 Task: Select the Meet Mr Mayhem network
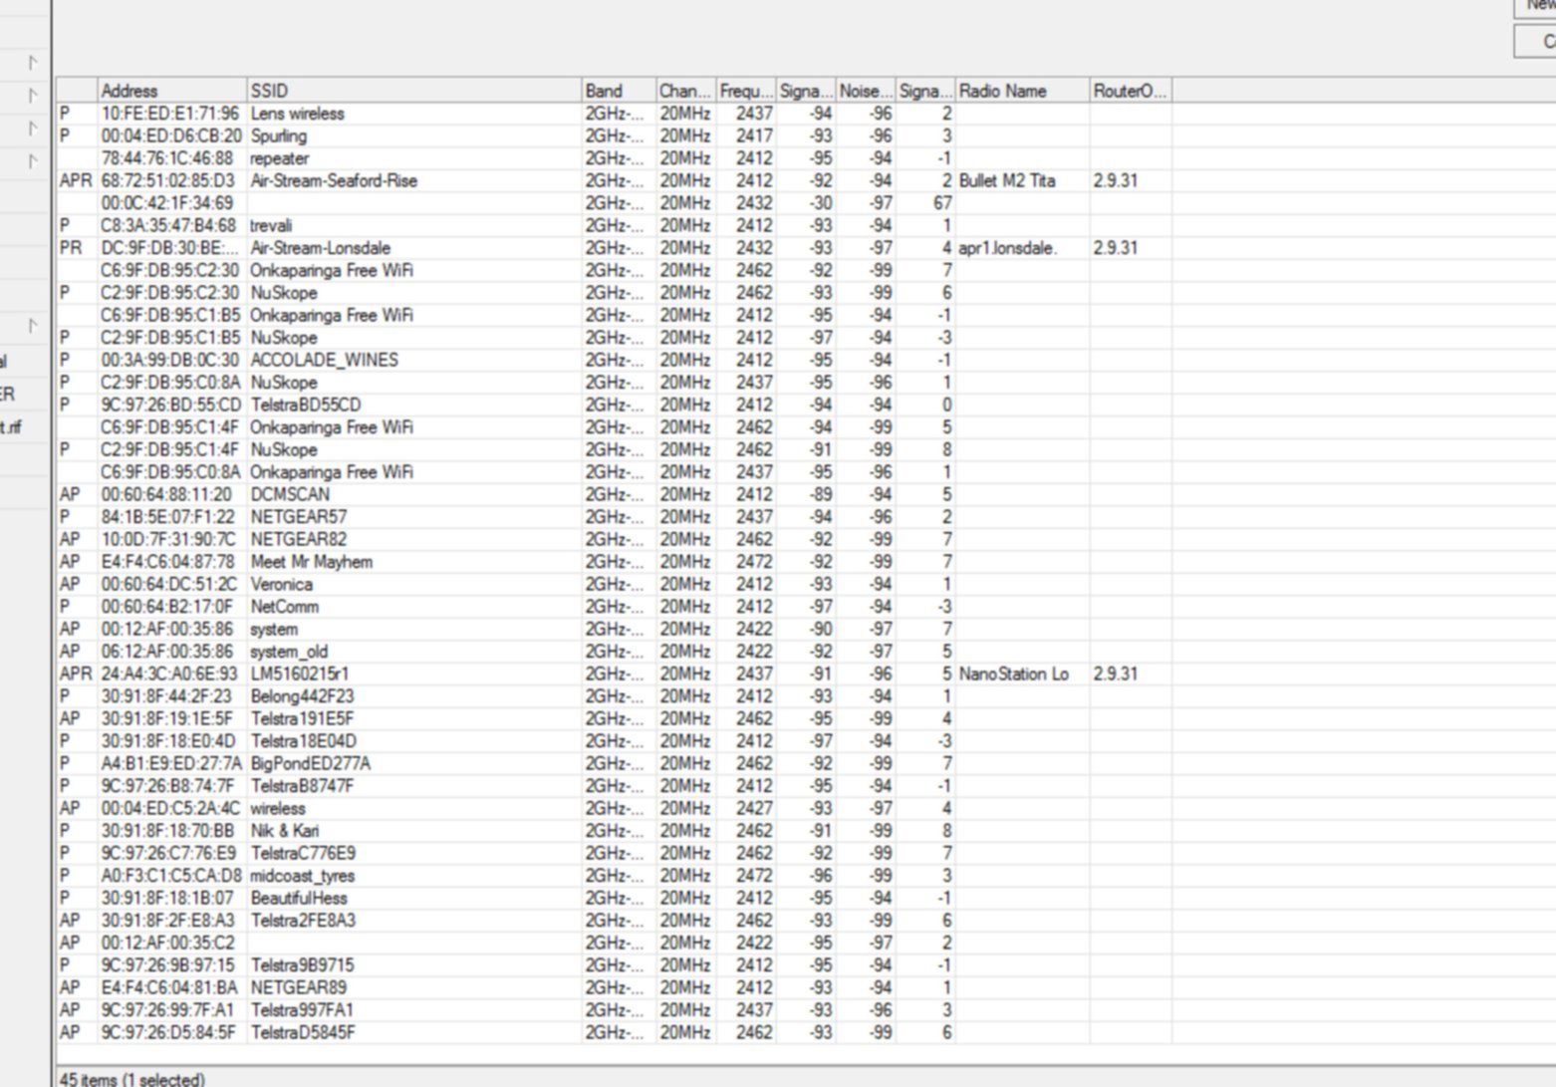click(311, 562)
